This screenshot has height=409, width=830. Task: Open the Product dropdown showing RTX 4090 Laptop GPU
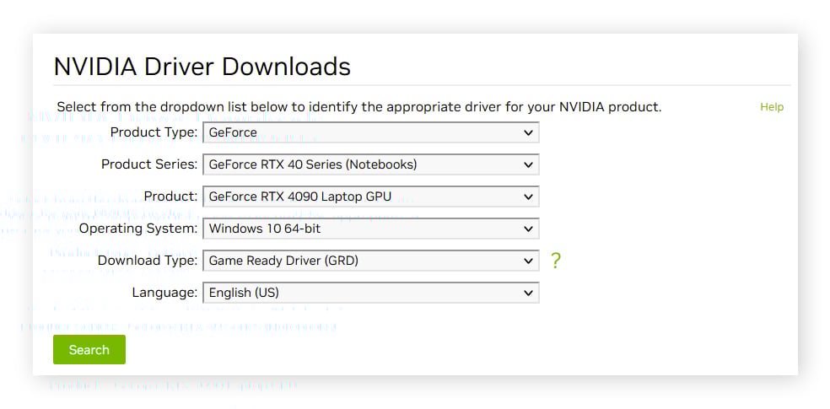point(370,196)
